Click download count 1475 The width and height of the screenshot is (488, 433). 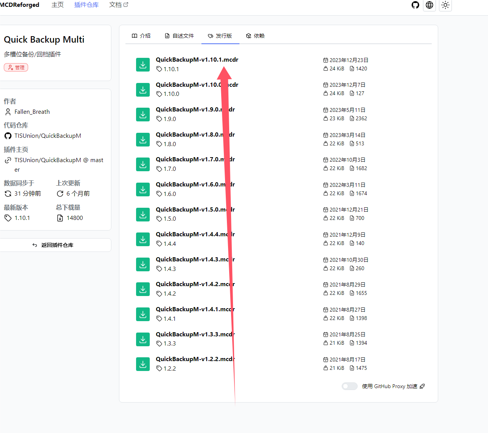[x=361, y=368]
